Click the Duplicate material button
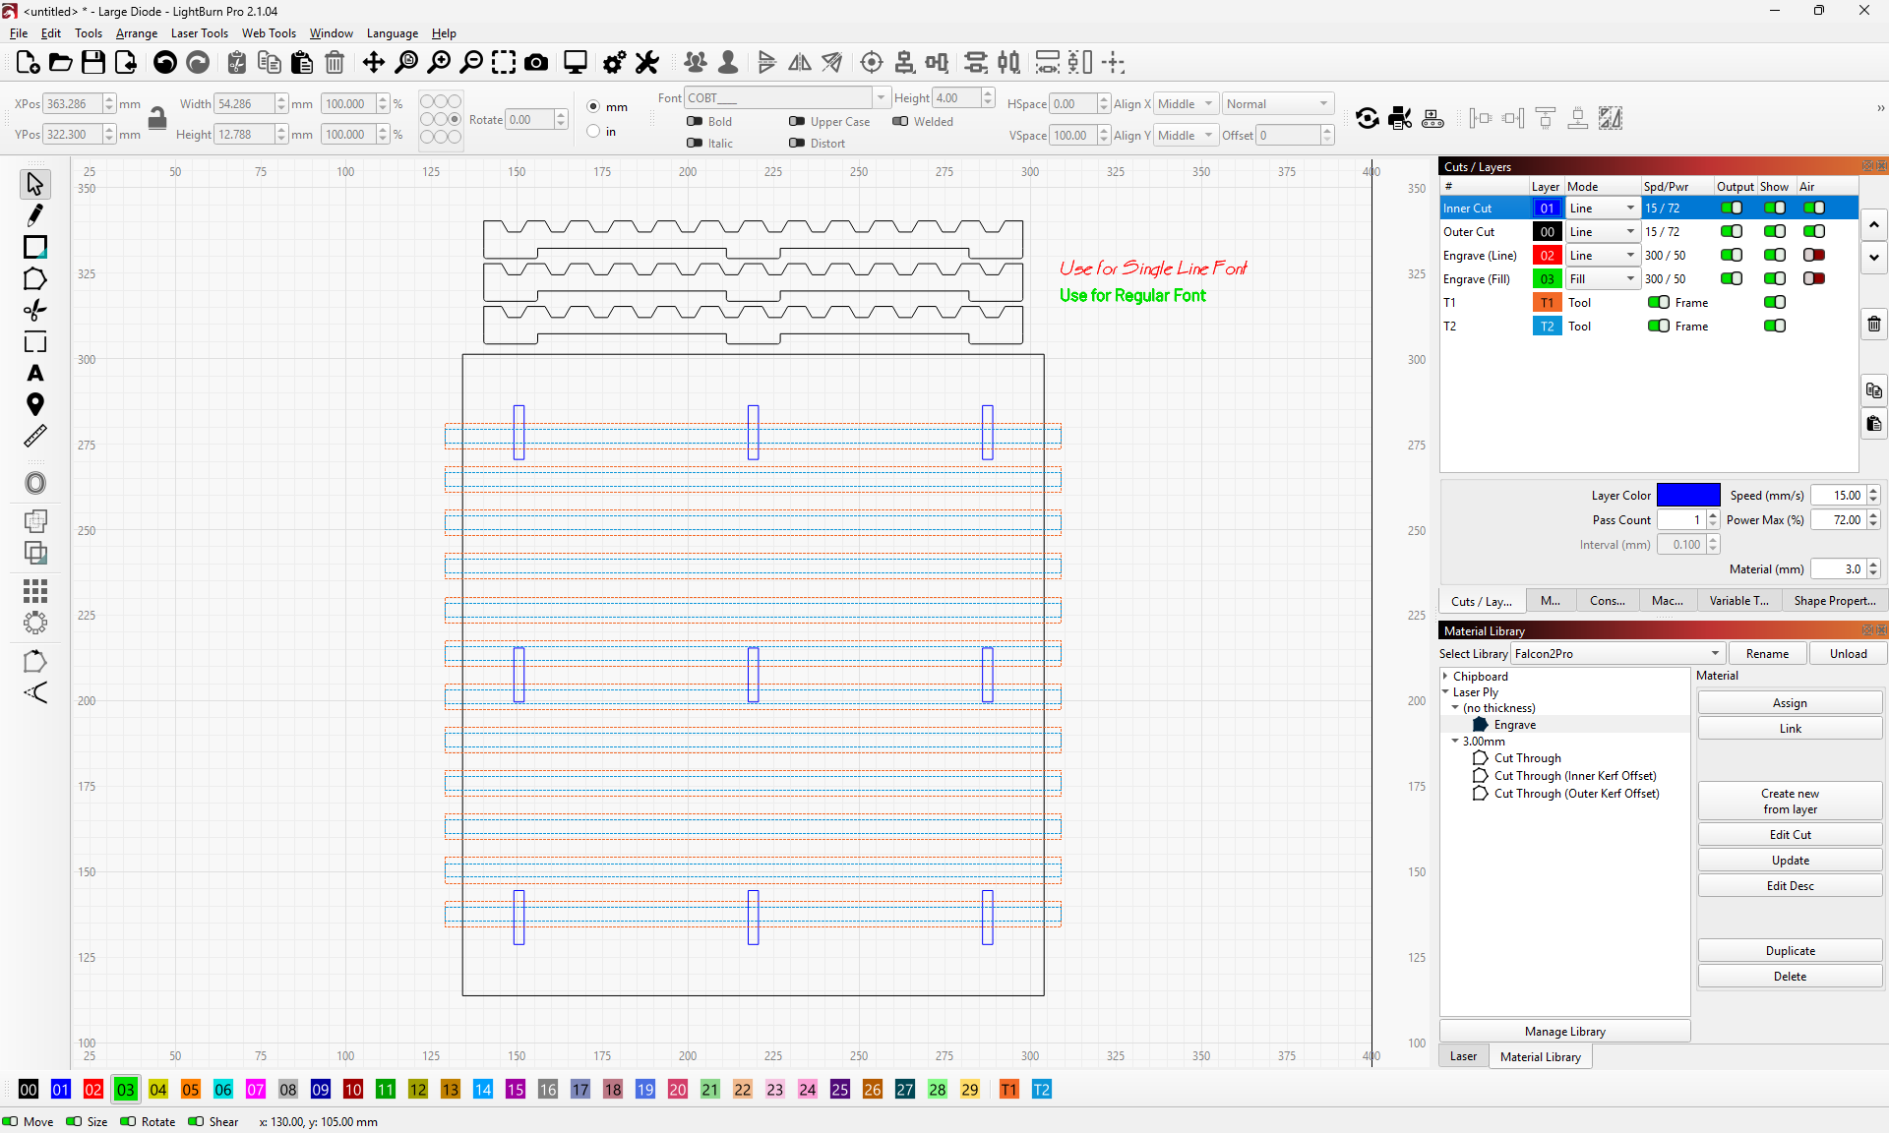The width and height of the screenshot is (1889, 1133). (x=1790, y=950)
